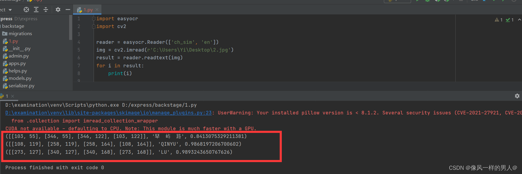This screenshot has width=522, height=174.
Task: Click the 'import easyocr' code line
Action: click(x=117, y=18)
